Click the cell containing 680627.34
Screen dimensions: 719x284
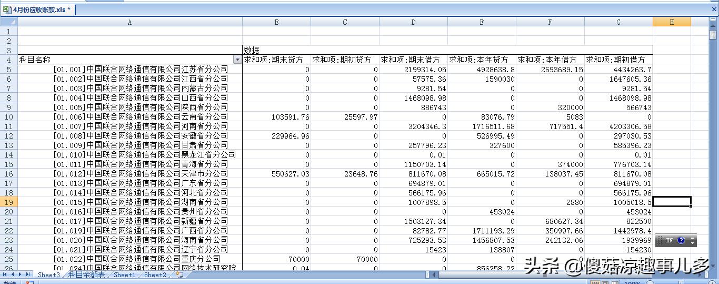[550, 221]
